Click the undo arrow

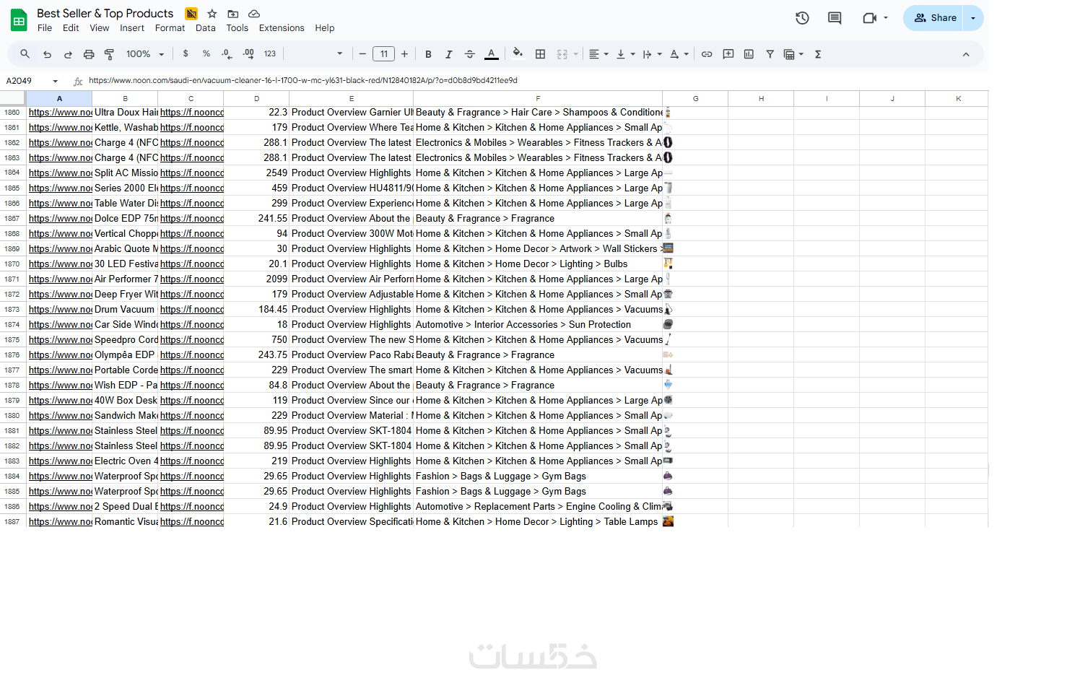click(x=47, y=54)
